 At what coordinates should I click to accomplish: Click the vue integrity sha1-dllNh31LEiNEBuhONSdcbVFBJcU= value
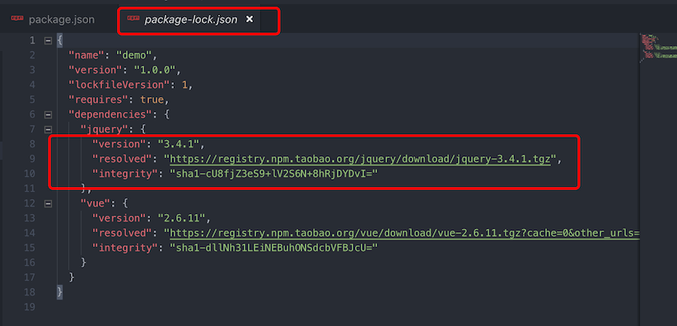273,248
